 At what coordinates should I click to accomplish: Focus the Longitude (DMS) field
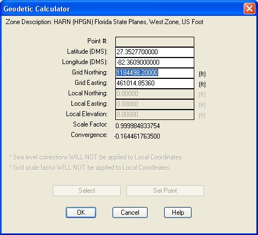[x=155, y=62]
